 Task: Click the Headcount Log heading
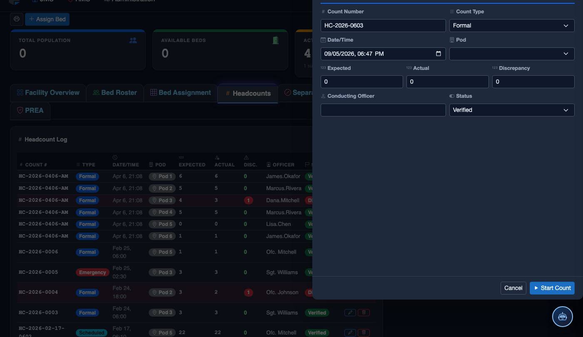coord(46,139)
